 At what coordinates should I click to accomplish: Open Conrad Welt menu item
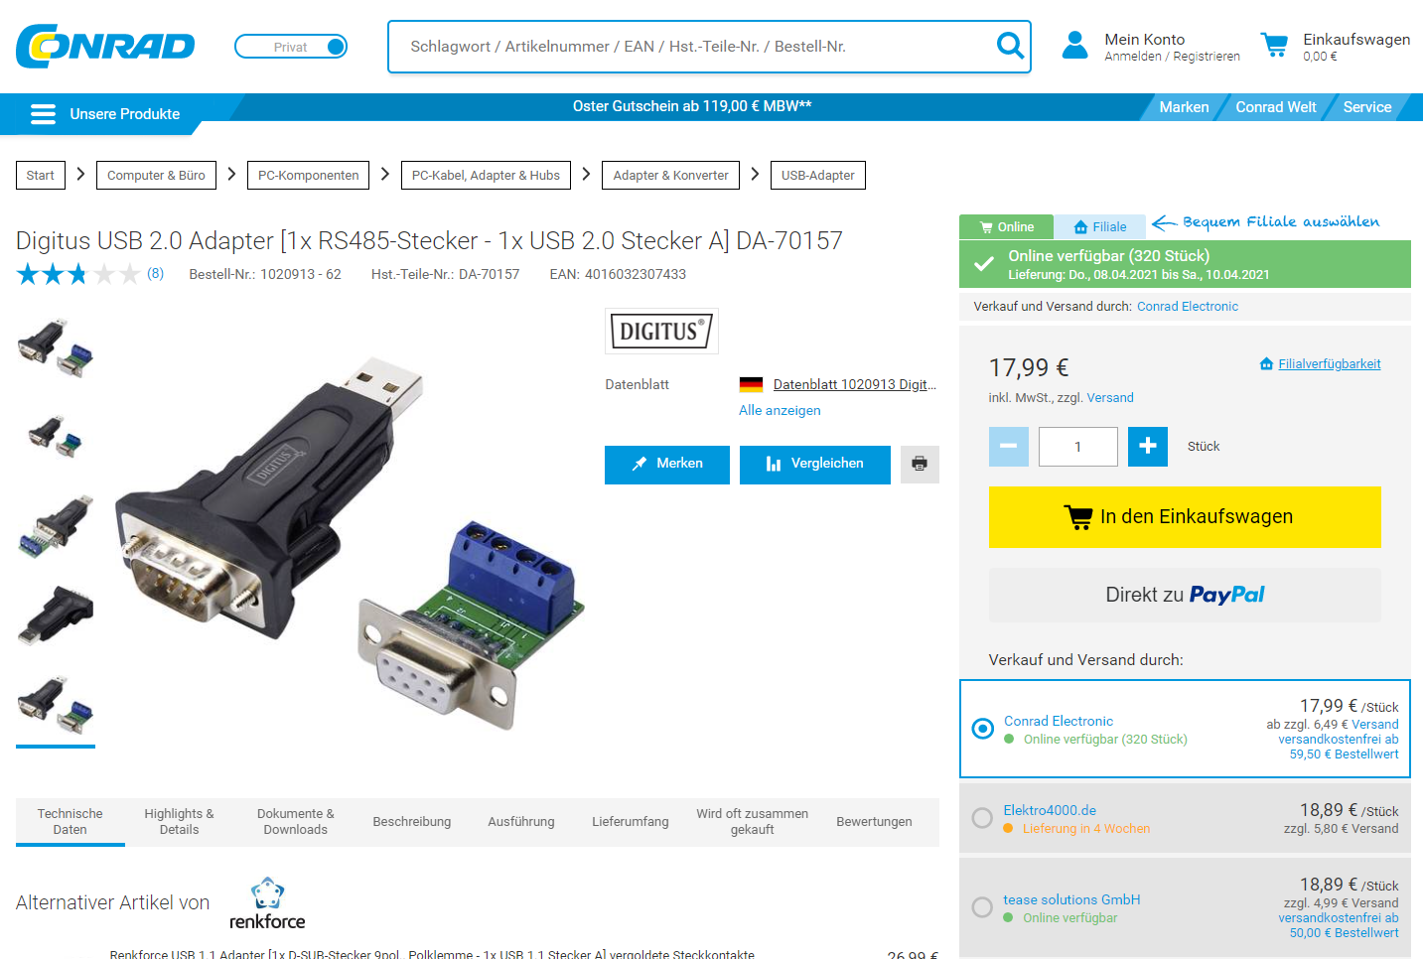(x=1276, y=107)
